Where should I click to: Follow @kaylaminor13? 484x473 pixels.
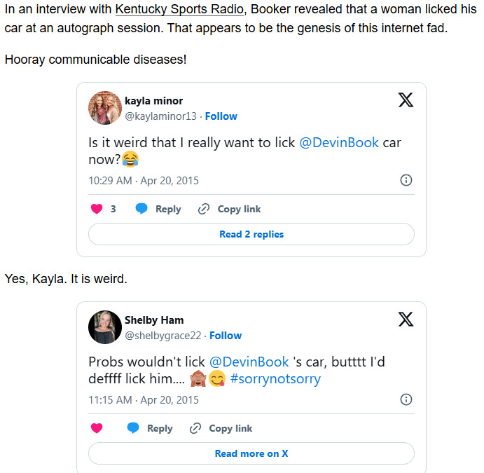coord(221,116)
